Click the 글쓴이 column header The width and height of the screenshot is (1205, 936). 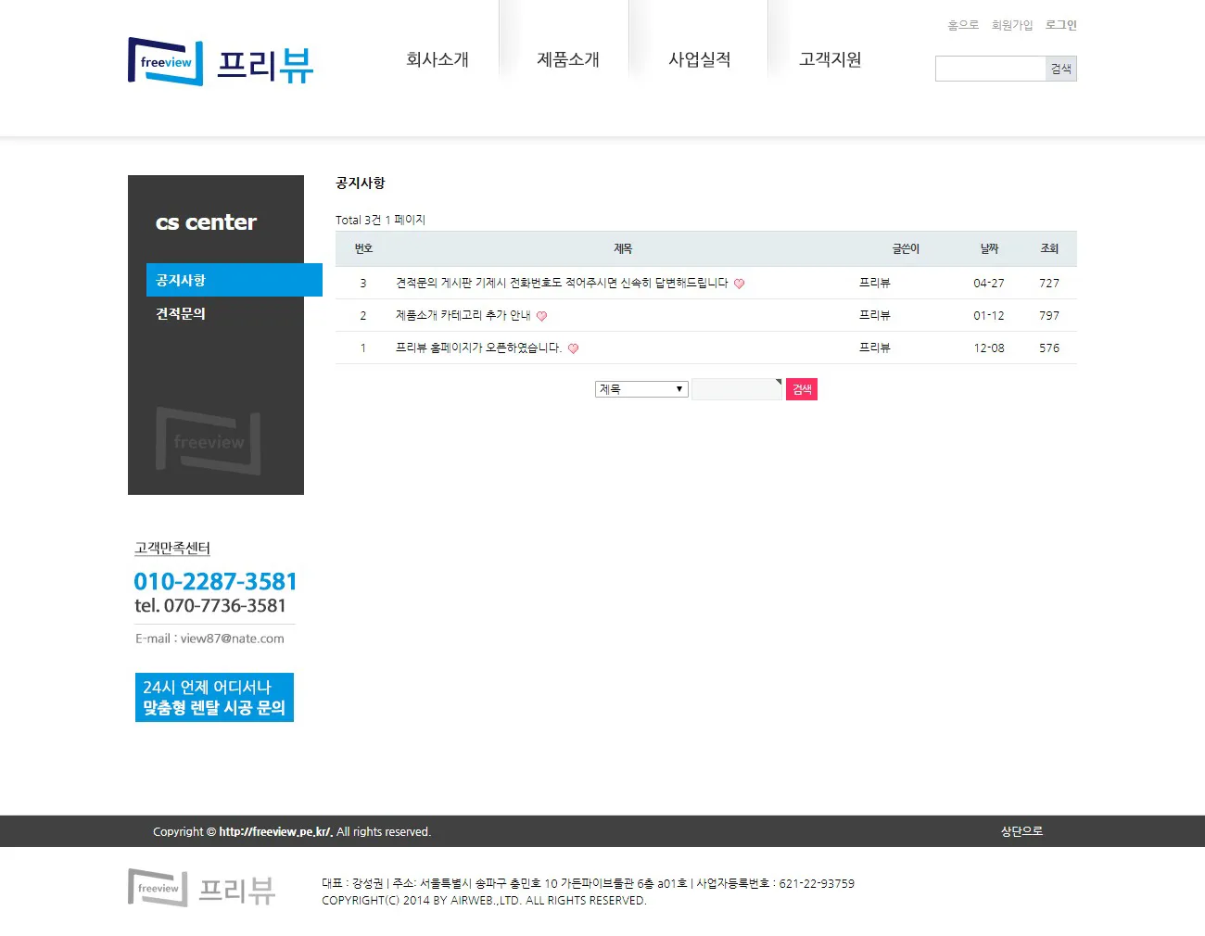(x=906, y=248)
